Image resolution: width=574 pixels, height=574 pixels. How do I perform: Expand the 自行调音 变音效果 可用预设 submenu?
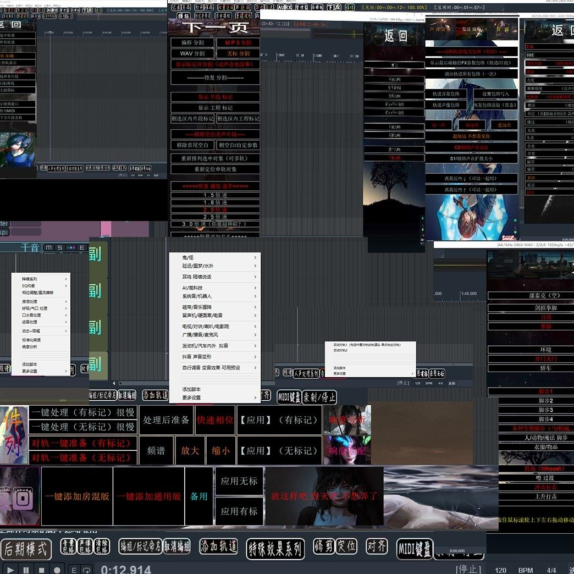(x=216, y=367)
